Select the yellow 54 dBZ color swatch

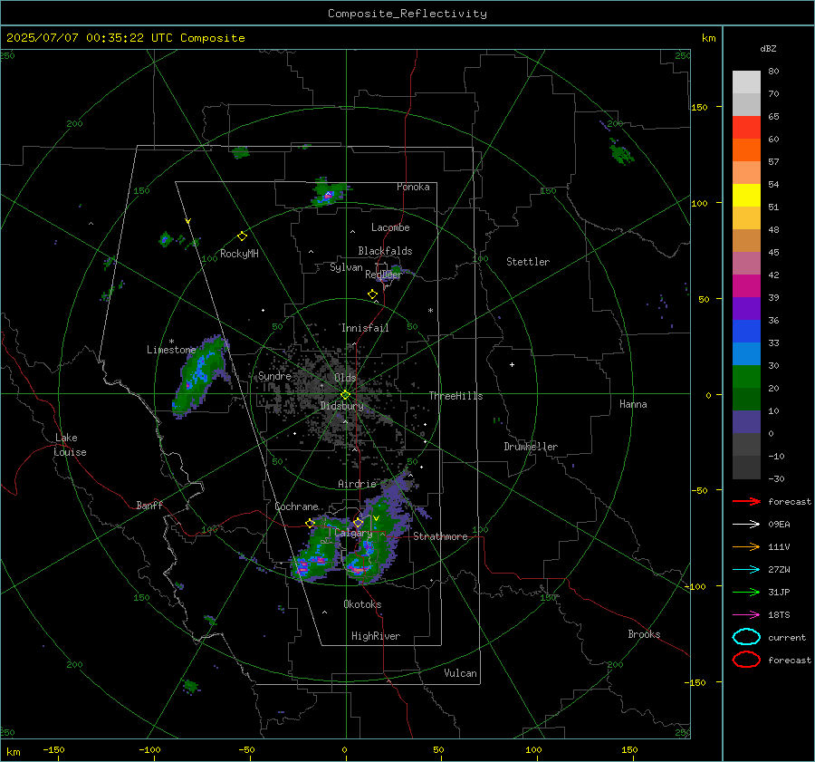pyautogui.click(x=746, y=196)
